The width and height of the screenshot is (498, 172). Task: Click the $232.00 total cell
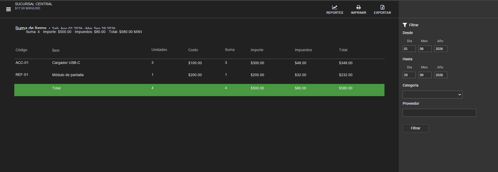346,75
